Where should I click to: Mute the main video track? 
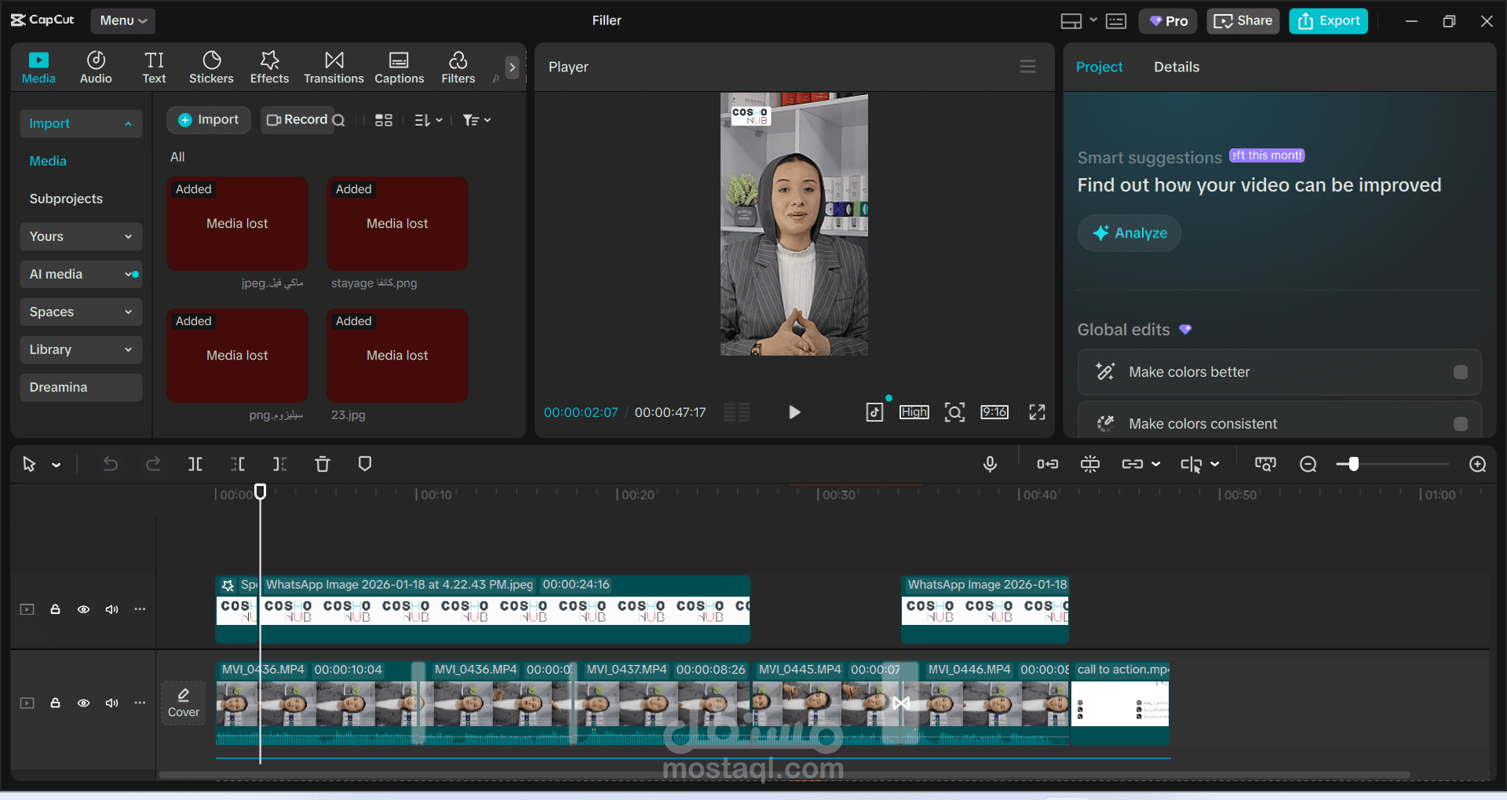111,703
